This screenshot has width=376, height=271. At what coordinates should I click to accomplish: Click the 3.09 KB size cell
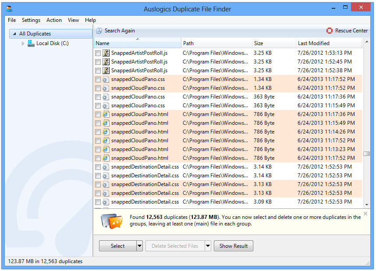262,202
